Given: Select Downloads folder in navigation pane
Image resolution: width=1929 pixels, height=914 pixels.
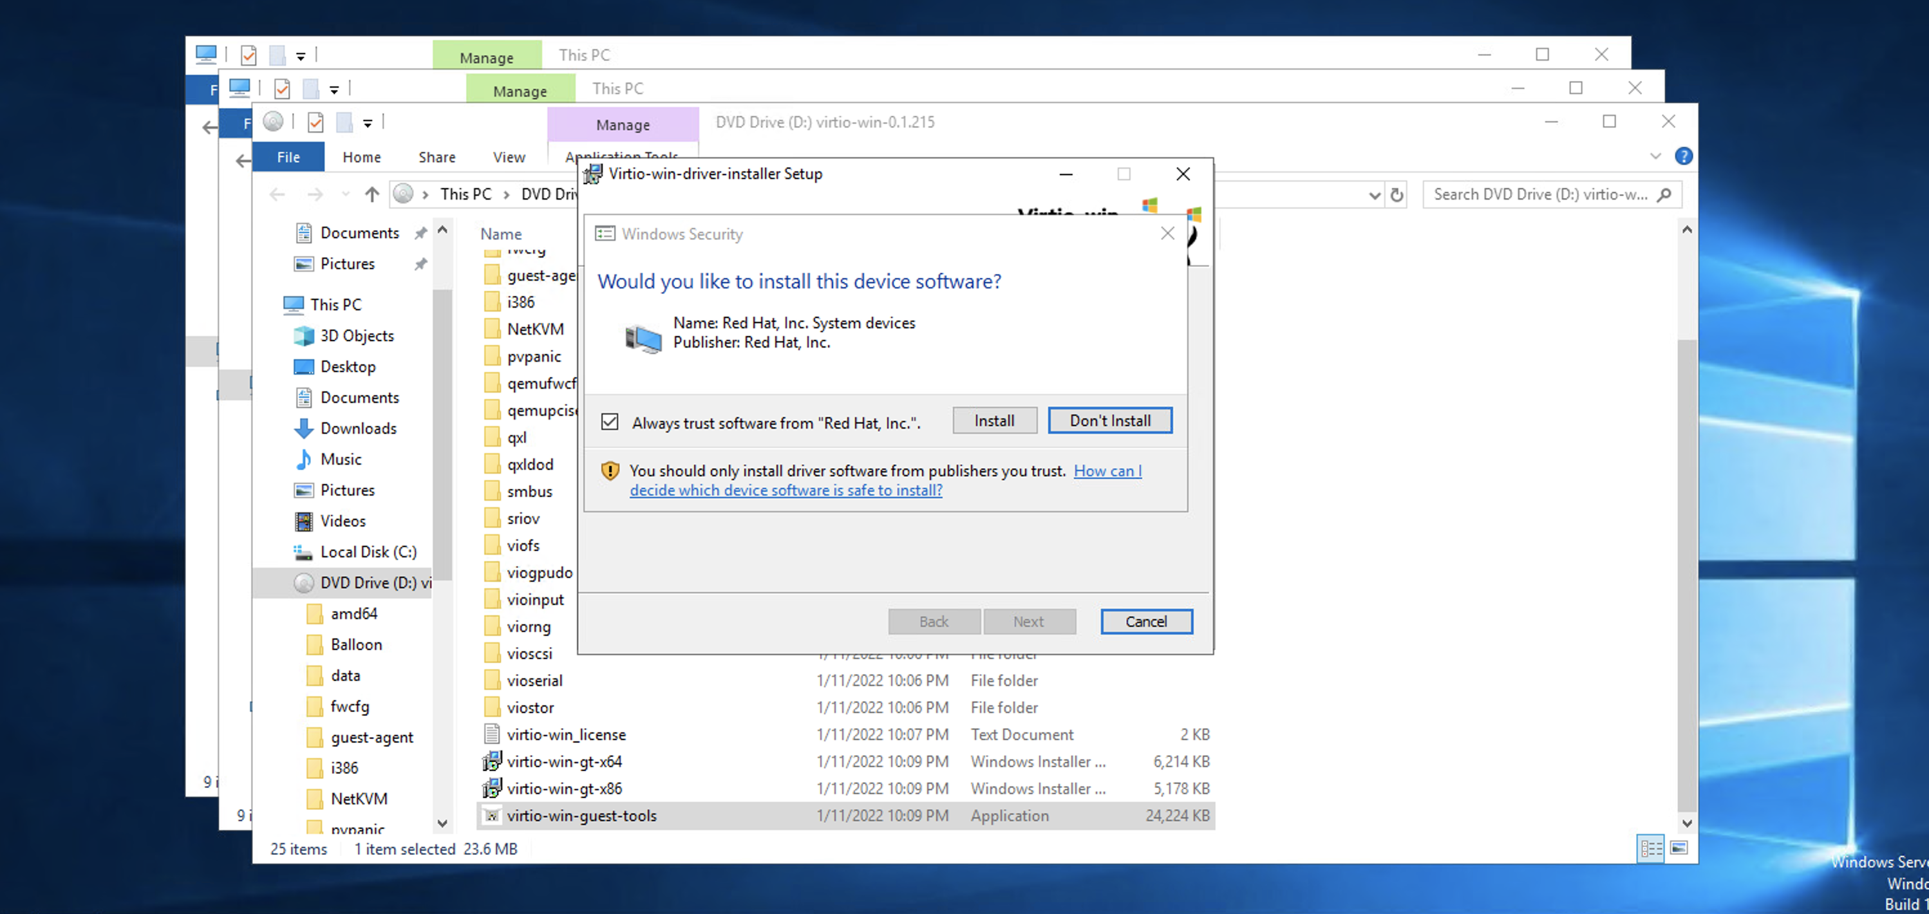Looking at the screenshot, I should [358, 428].
